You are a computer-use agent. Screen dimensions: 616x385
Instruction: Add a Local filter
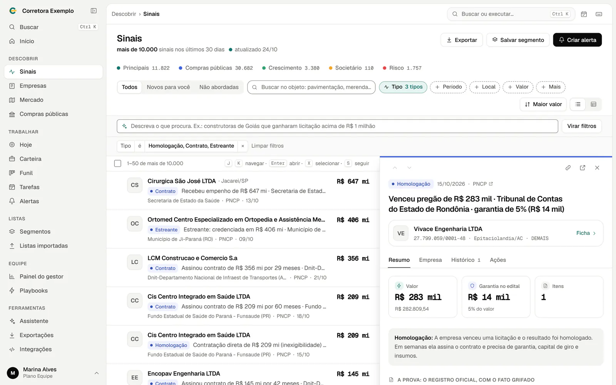(485, 87)
